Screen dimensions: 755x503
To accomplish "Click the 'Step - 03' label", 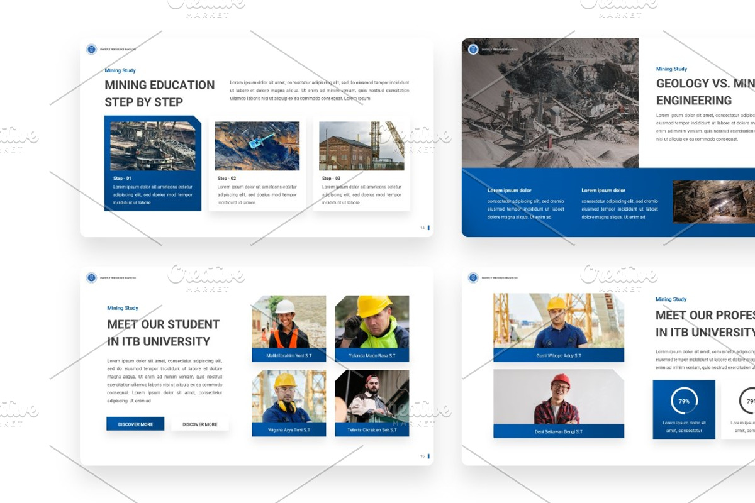I will click(331, 179).
